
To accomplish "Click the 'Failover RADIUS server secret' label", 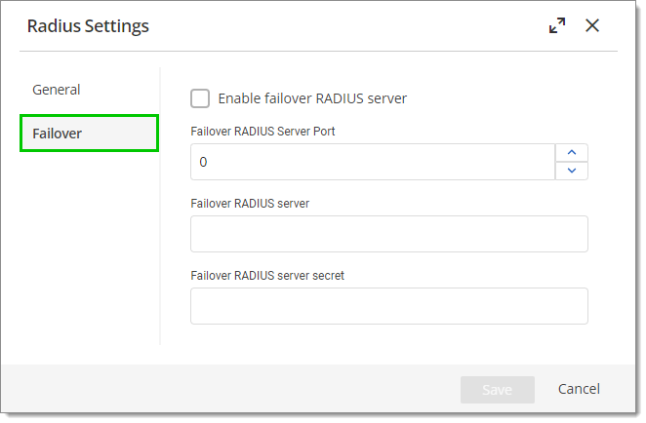I will tap(267, 275).
